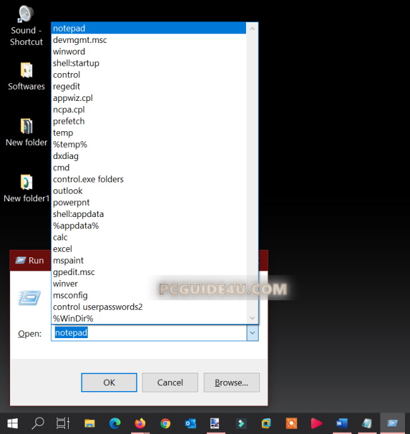Select the New folder desktop icon
The height and width of the screenshot is (434, 410).
pos(26,132)
